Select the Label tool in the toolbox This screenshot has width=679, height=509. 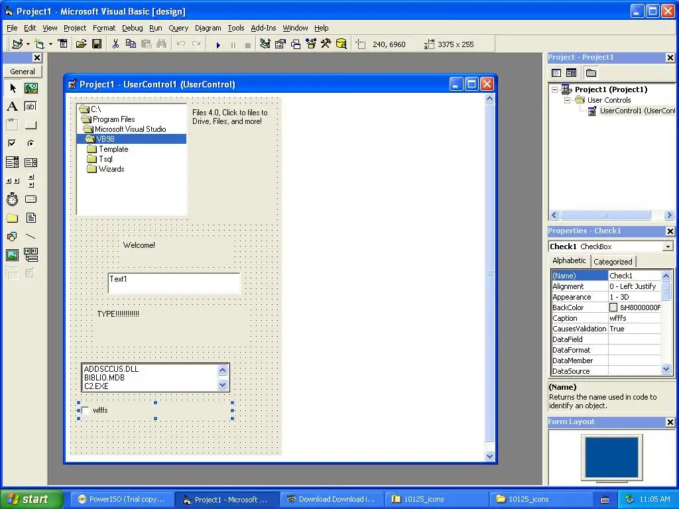[13, 107]
